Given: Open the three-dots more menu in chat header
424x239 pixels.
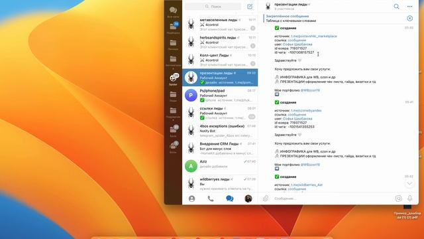Looking at the screenshot, I should click(409, 6).
